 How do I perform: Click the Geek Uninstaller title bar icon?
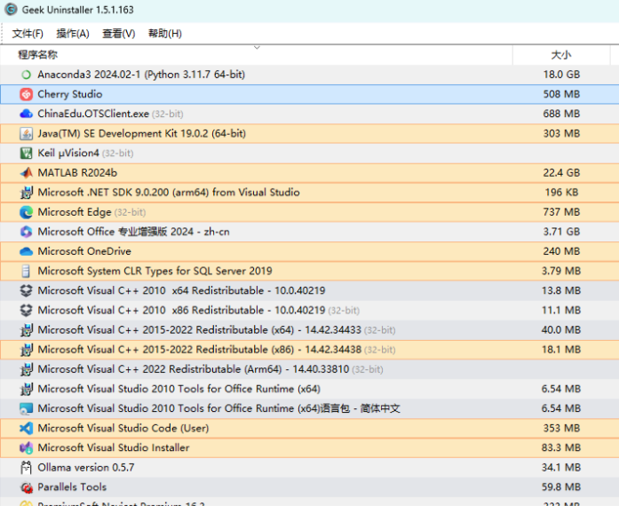[x=11, y=10]
